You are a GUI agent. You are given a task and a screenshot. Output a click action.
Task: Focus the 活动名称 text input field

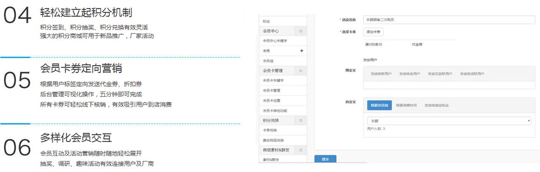click(448, 19)
